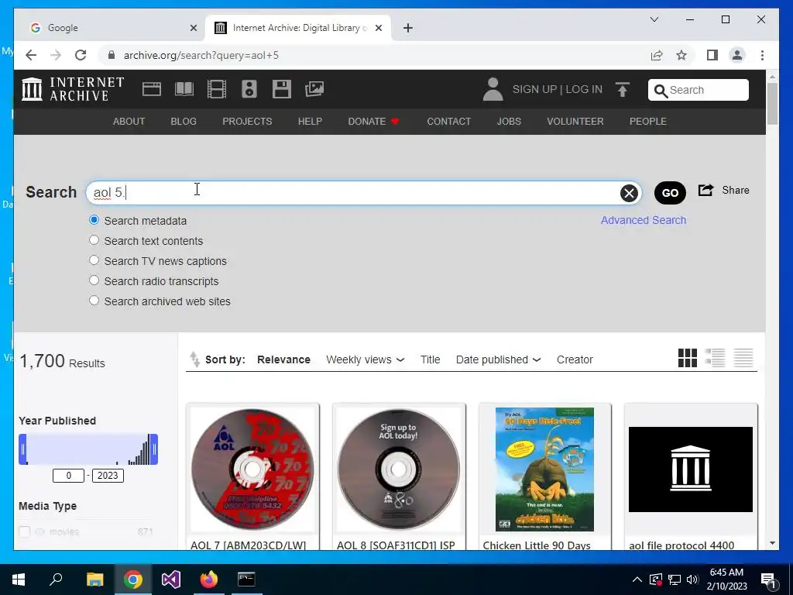Clear the search query with X button
Image resolution: width=793 pixels, height=595 pixels.
coord(629,193)
